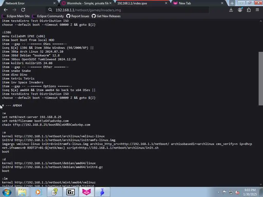263x197 pixels.
Task: Click the 'item inv Space Invaders' line
Action: pos(23,82)
